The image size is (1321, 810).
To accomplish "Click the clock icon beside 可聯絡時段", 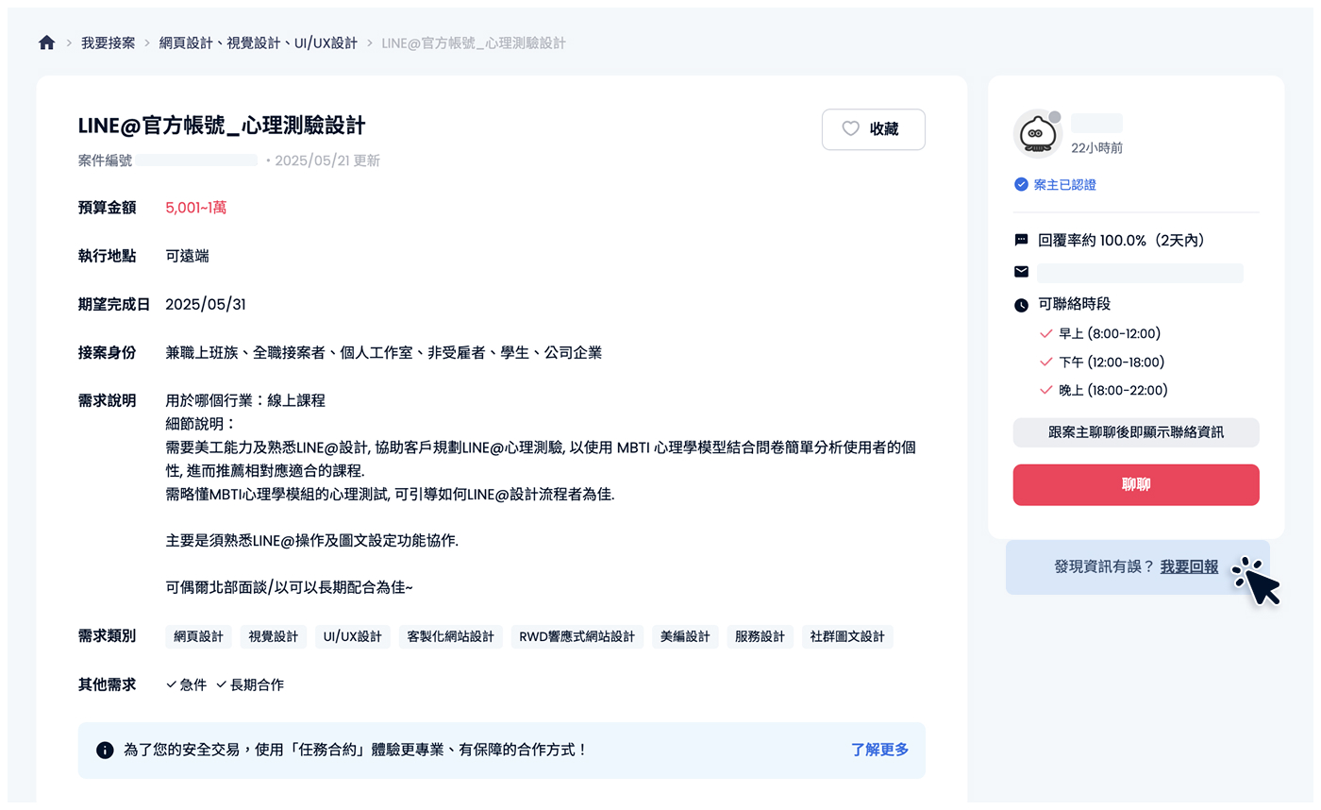I will pos(1021,305).
